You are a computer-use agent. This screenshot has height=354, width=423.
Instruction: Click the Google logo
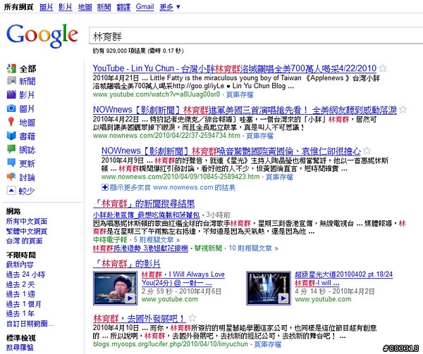point(42,35)
